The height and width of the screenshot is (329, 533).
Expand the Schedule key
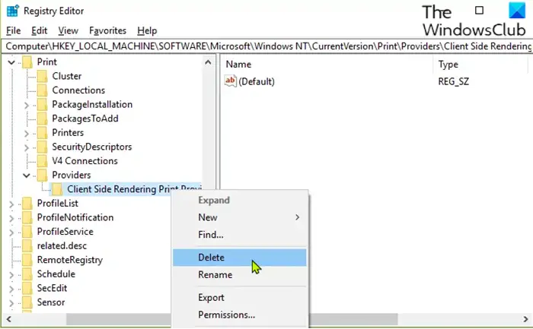[x=11, y=275]
